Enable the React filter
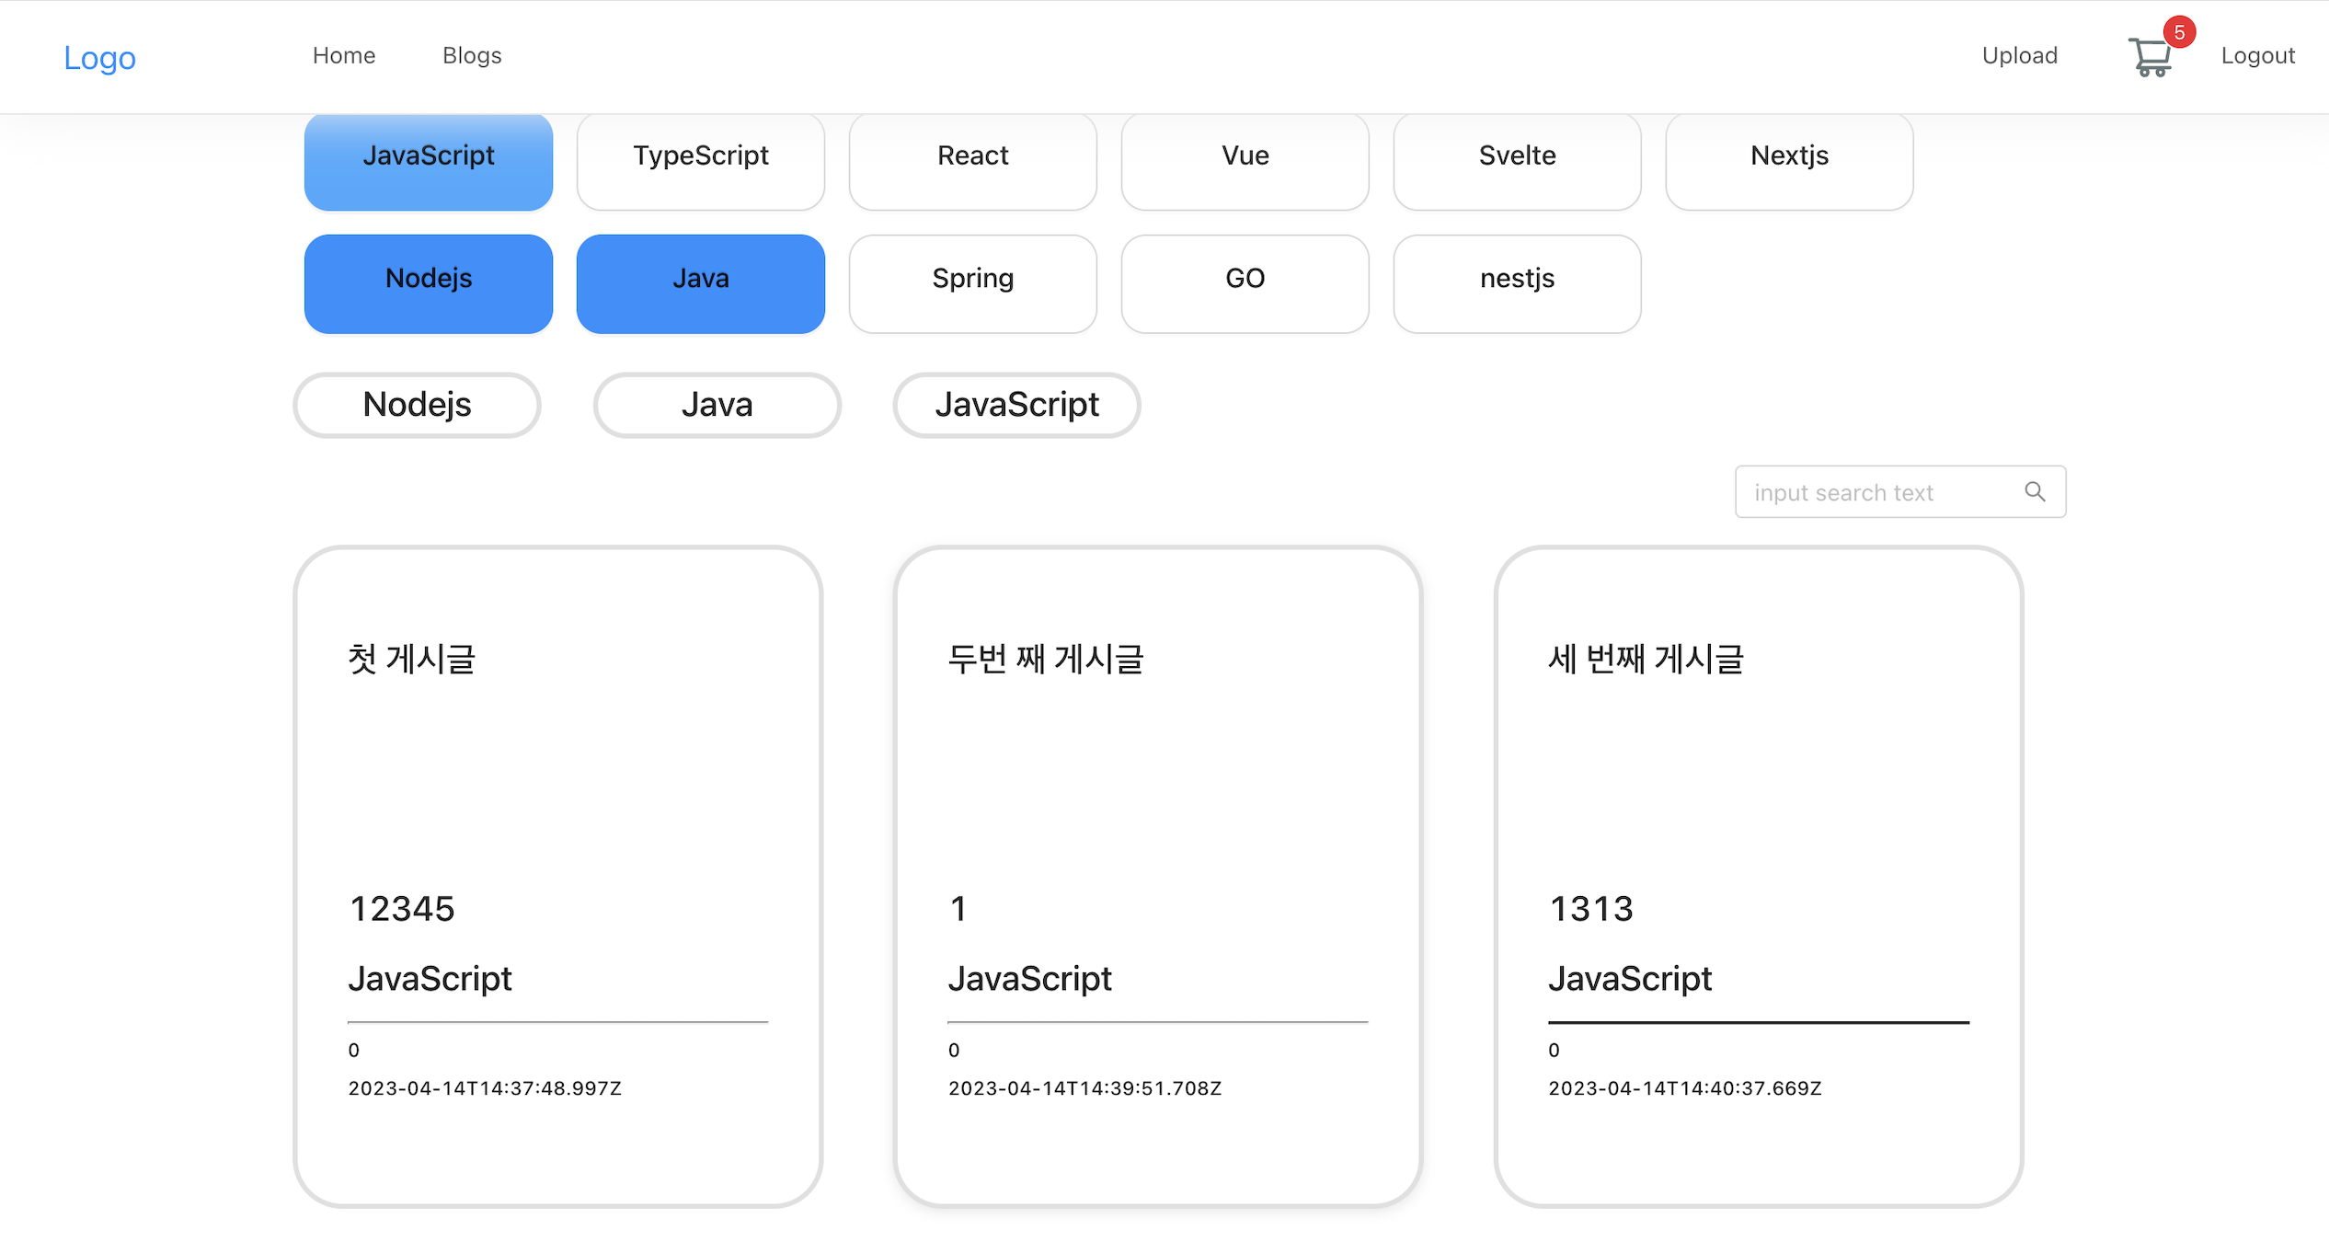Image resolution: width=2329 pixels, height=1253 pixels. (972, 155)
